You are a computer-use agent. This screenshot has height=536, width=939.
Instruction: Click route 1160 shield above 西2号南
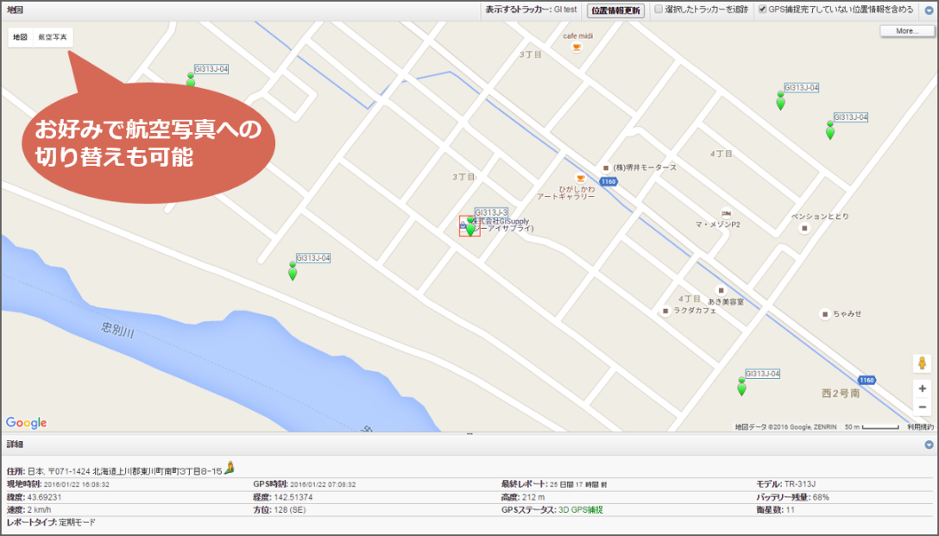867,381
